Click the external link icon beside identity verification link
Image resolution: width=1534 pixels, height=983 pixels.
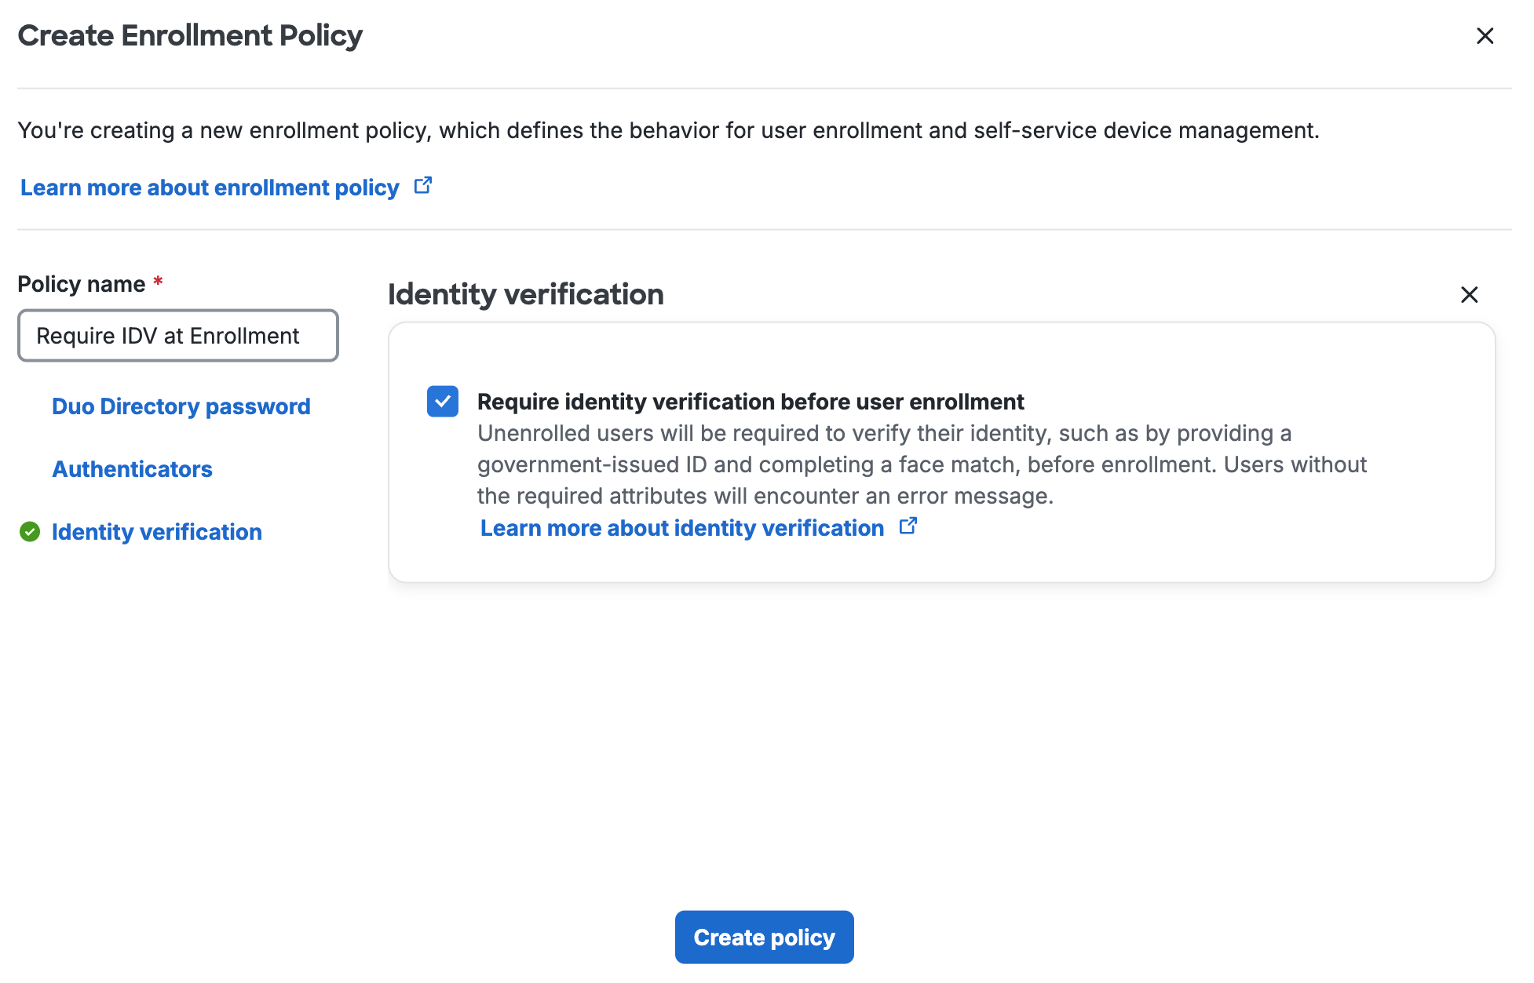point(908,526)
